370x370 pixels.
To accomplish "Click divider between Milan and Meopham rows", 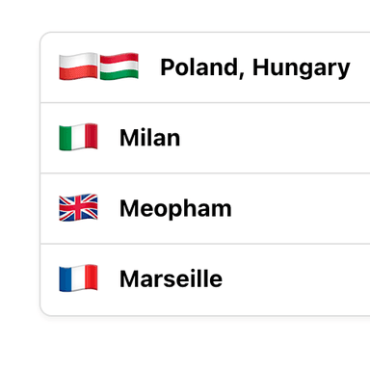I will click(205, 173).
